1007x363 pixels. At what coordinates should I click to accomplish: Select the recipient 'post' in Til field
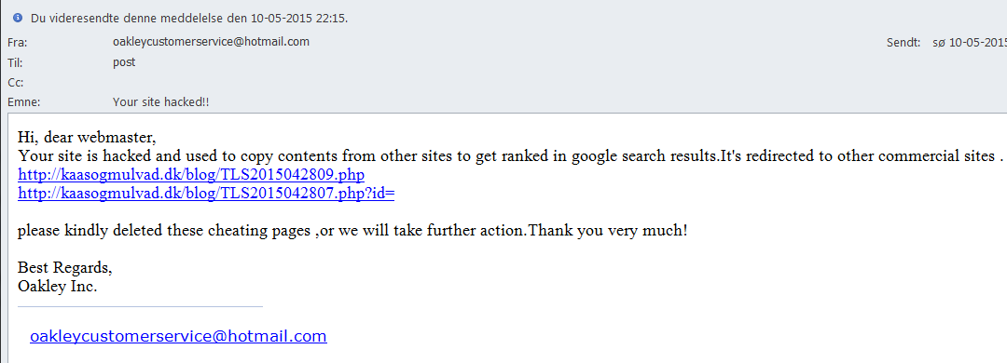click(124, 63)
